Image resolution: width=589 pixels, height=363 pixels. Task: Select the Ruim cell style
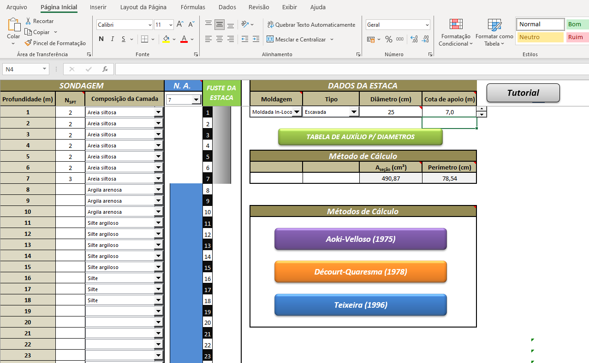[577, 37]
